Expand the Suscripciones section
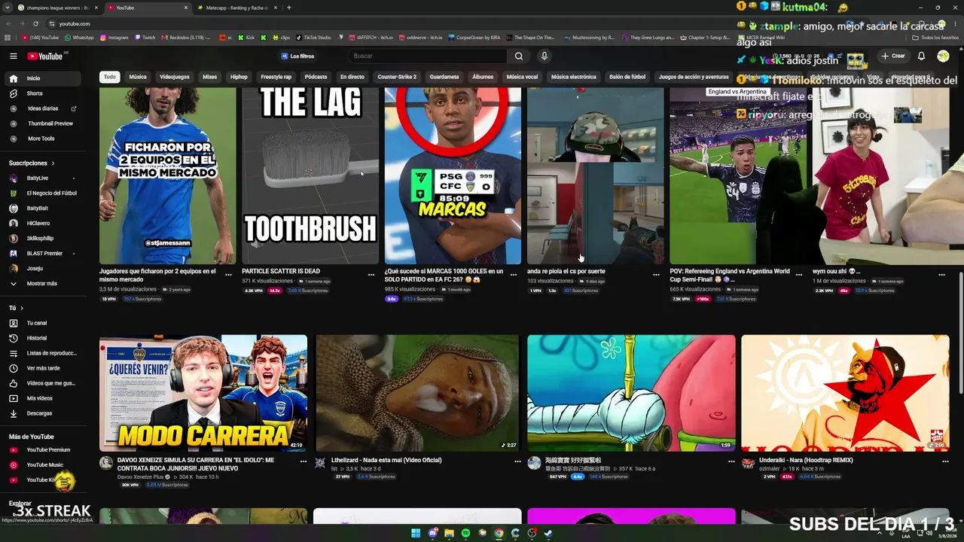Screen dimensions: 964x542 point(32,163)
